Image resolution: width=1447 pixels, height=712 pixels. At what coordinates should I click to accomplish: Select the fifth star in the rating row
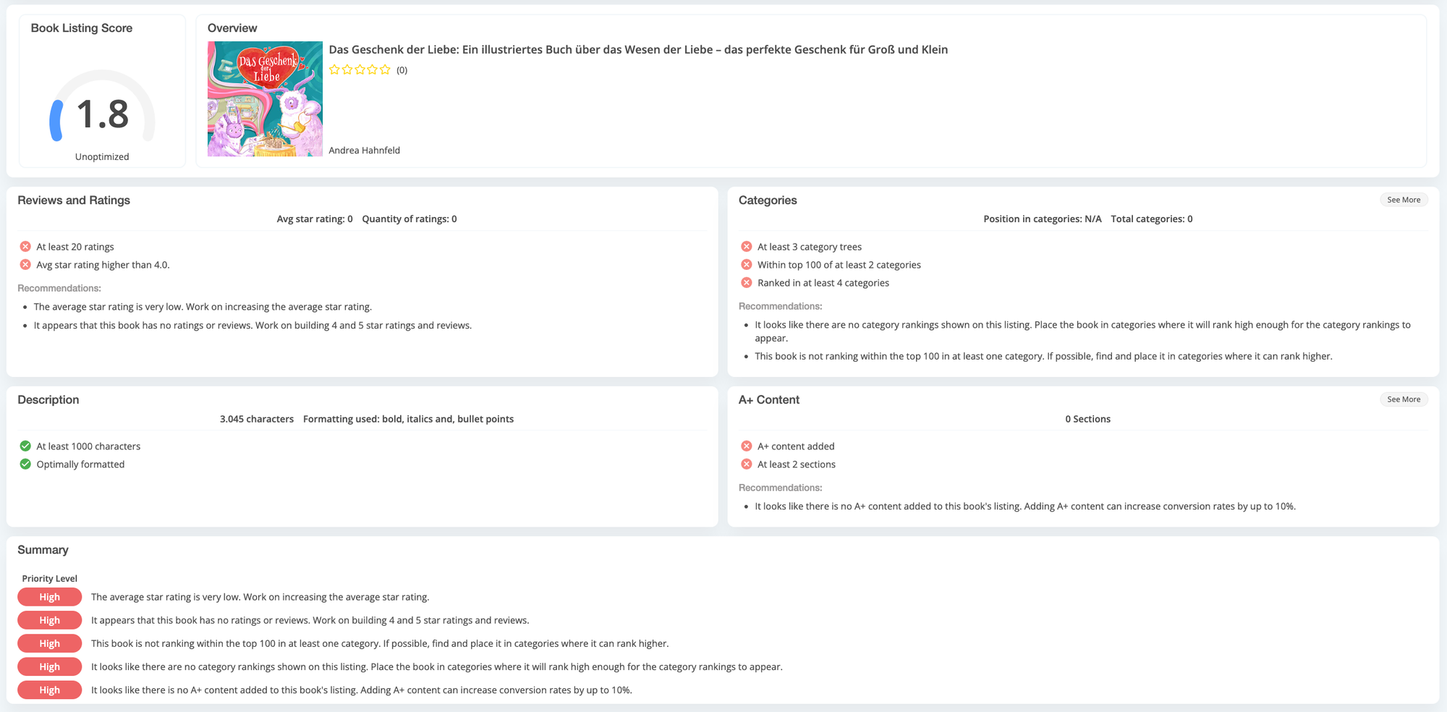(383, 69)
